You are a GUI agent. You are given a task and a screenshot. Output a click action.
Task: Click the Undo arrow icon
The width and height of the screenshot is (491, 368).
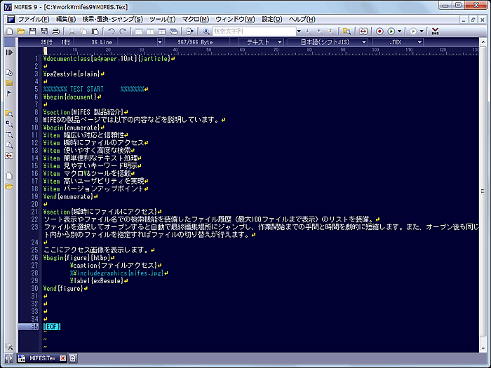111,32
